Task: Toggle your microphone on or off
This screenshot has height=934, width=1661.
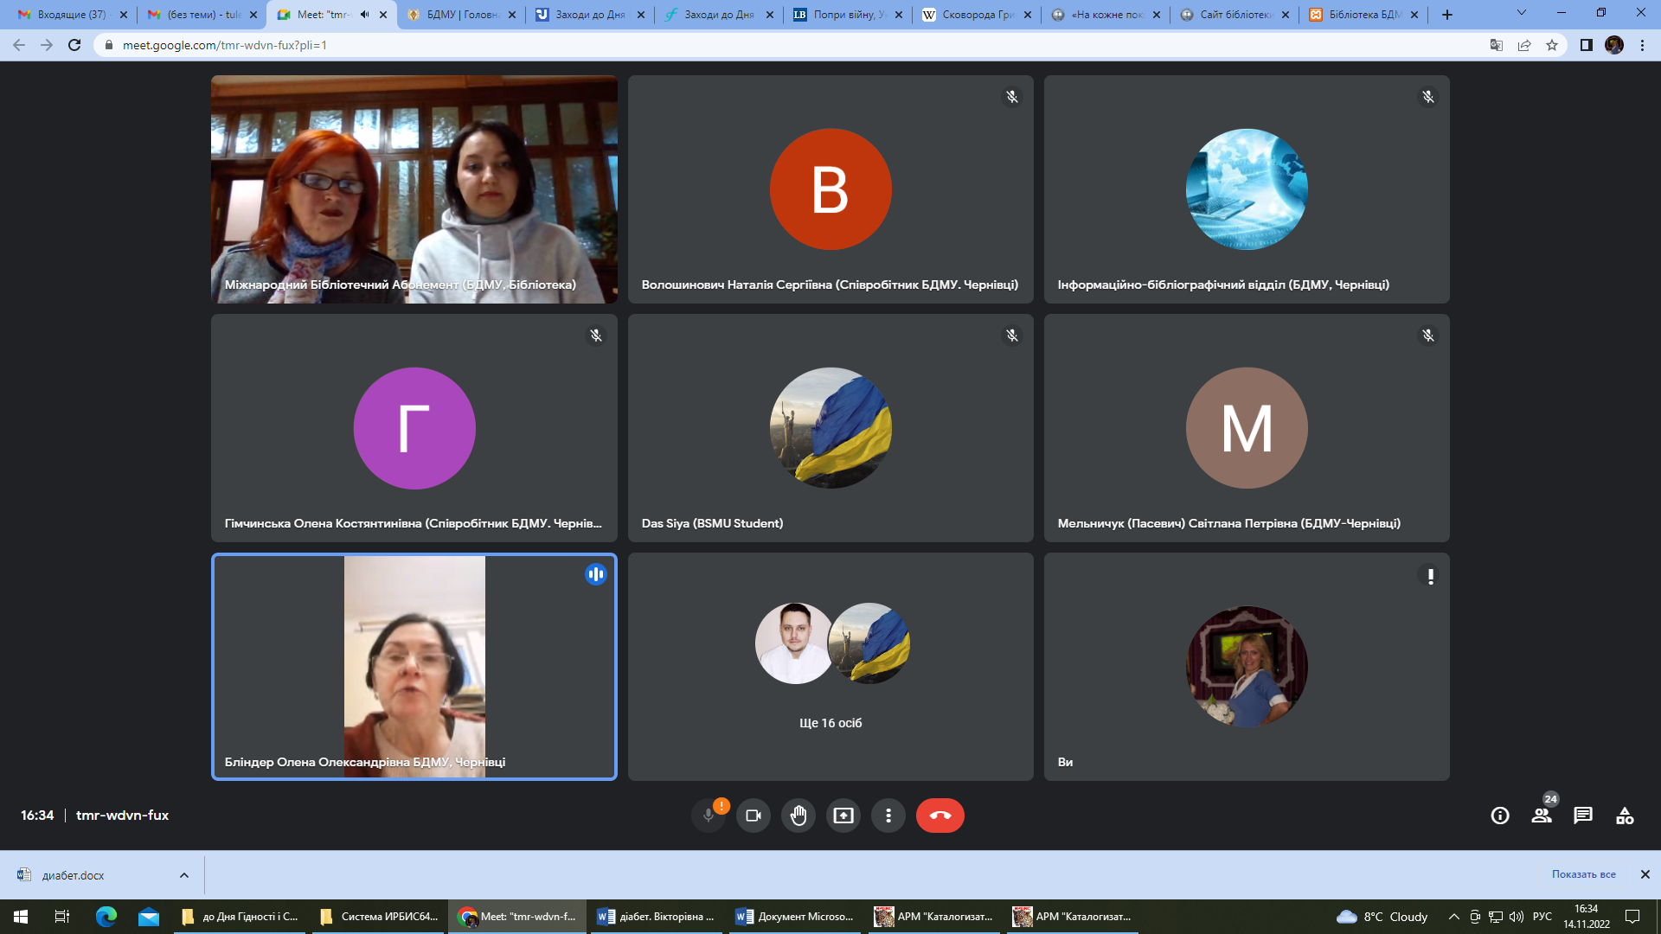Action: click(708, 816)
